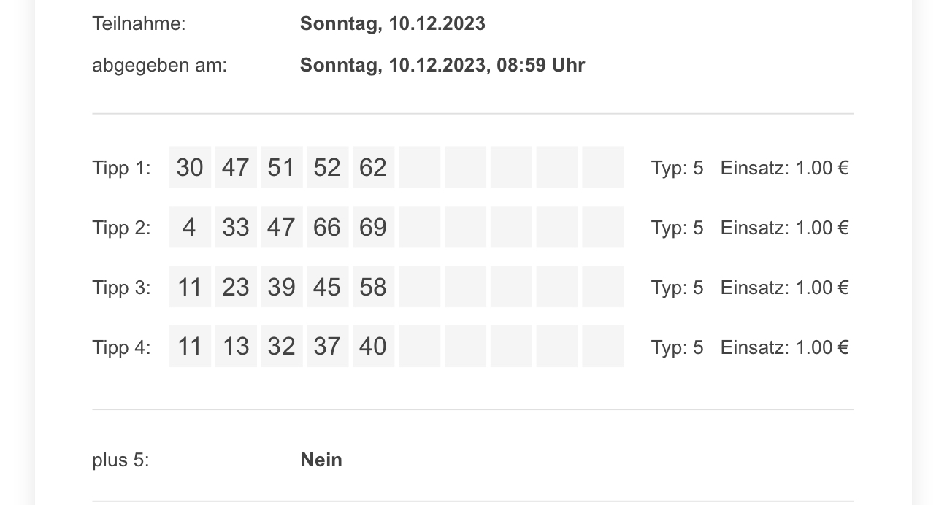
Task: Click number 62 in Tipp 1 row
Action: [373, 167]
